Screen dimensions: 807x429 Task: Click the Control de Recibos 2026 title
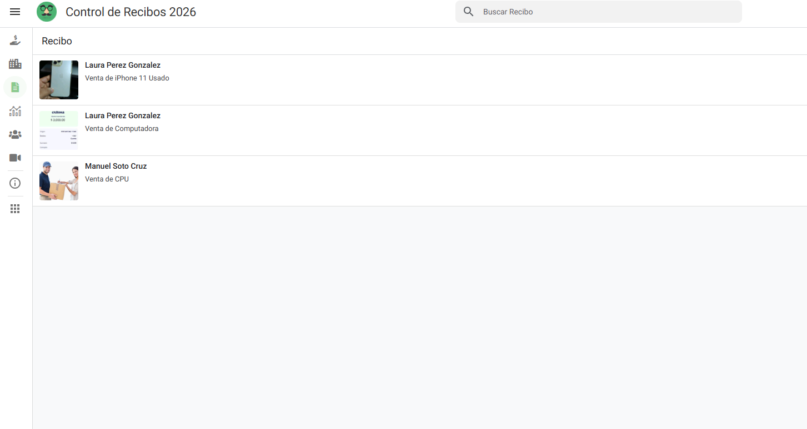pos(131,12)
